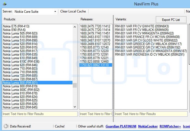Click the Clear Local Cache button
Image resolution: width=190 pixels, height=131 pixels.
point(73,11)
